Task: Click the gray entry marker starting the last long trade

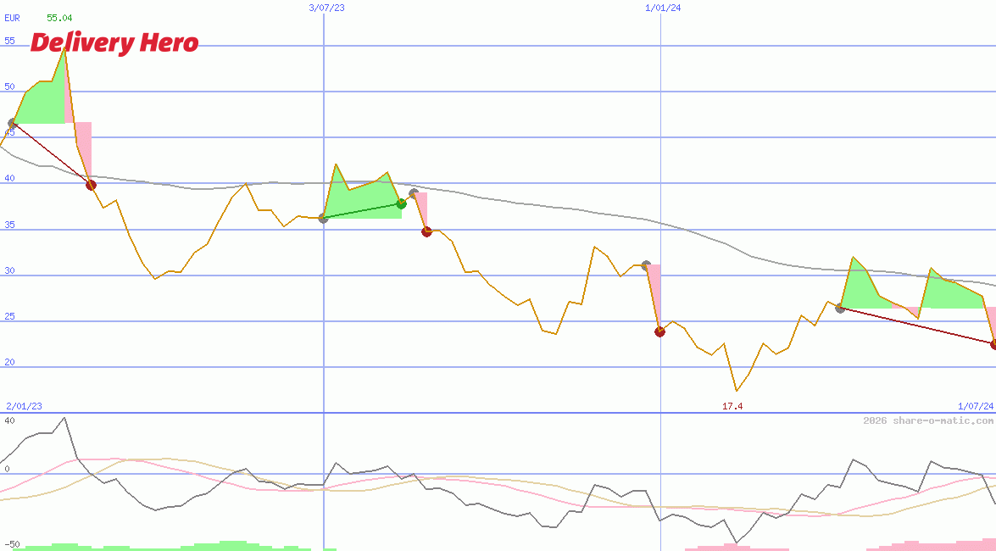Action: click(840, 308)
